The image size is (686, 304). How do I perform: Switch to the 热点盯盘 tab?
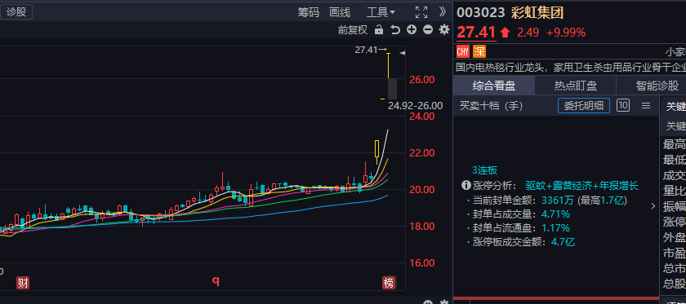click(575, 86)
